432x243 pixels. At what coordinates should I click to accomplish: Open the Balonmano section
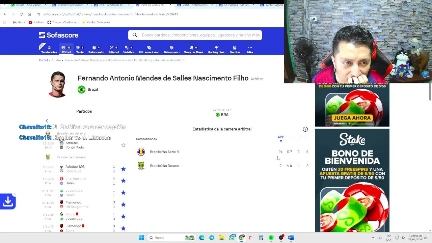click(x=171, y=50)
